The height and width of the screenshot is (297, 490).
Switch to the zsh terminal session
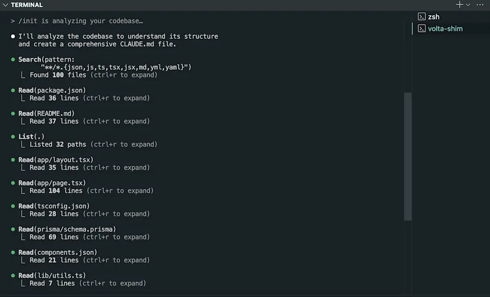pos(434,17)
